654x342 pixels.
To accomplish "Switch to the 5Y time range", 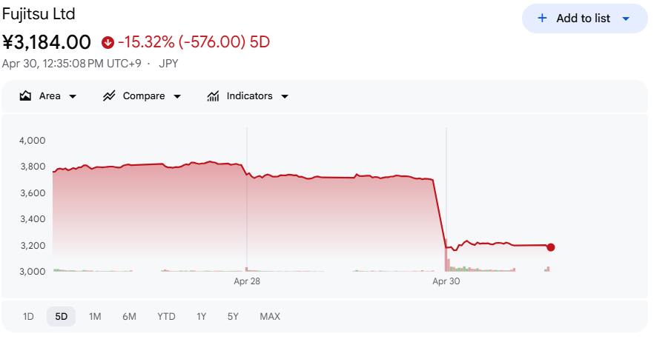I will 233,317.
